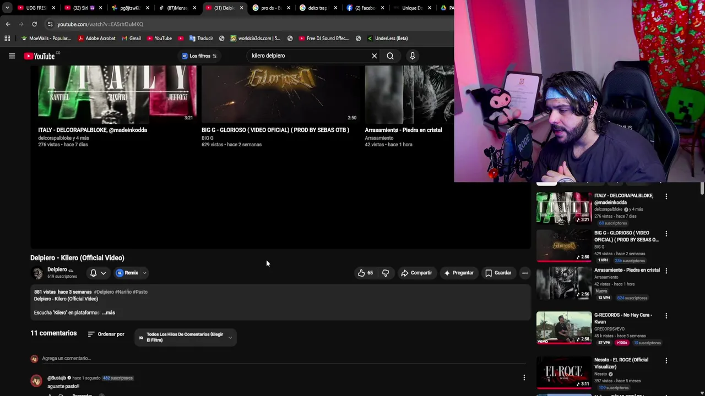The image size is (705, 396).
Task: Open the MoeWalls bookmark
Action: 46,38
